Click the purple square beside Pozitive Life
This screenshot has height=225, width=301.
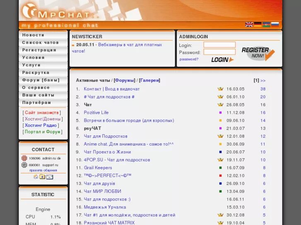[220, 113]
